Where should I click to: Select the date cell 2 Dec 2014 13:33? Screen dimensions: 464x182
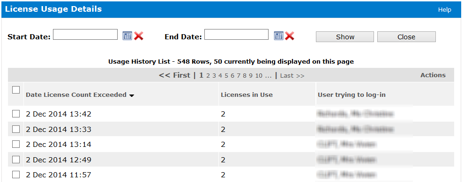click(x=59, y=130)
